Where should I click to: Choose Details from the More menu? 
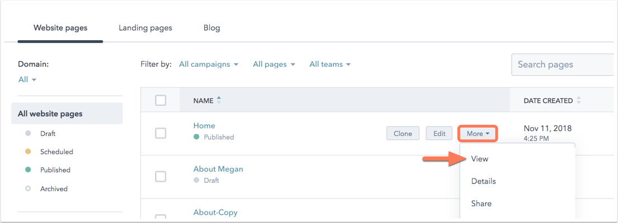point(483,181)
